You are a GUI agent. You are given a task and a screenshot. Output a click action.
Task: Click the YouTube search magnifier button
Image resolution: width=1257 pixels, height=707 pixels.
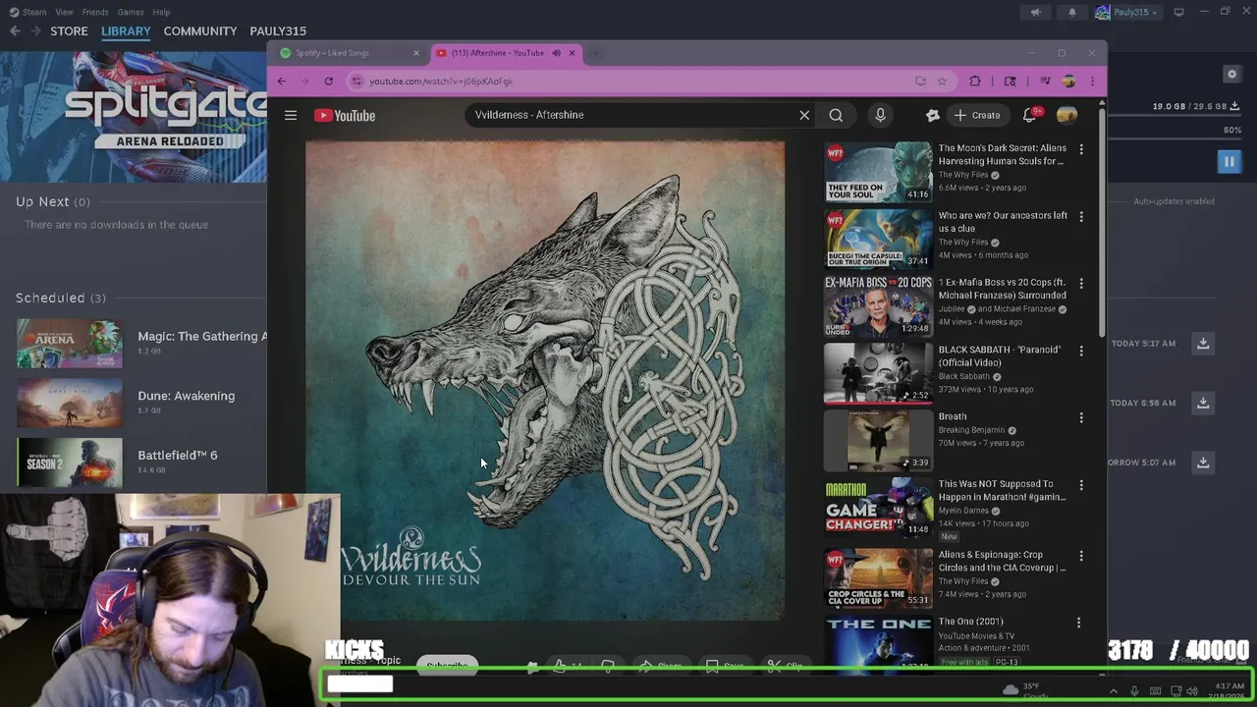click(x=836, y=116)
